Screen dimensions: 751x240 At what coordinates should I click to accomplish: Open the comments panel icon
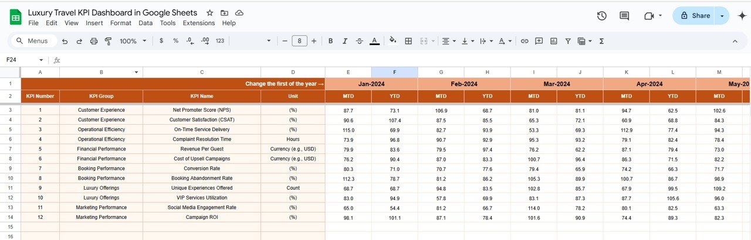click(624, 16)
